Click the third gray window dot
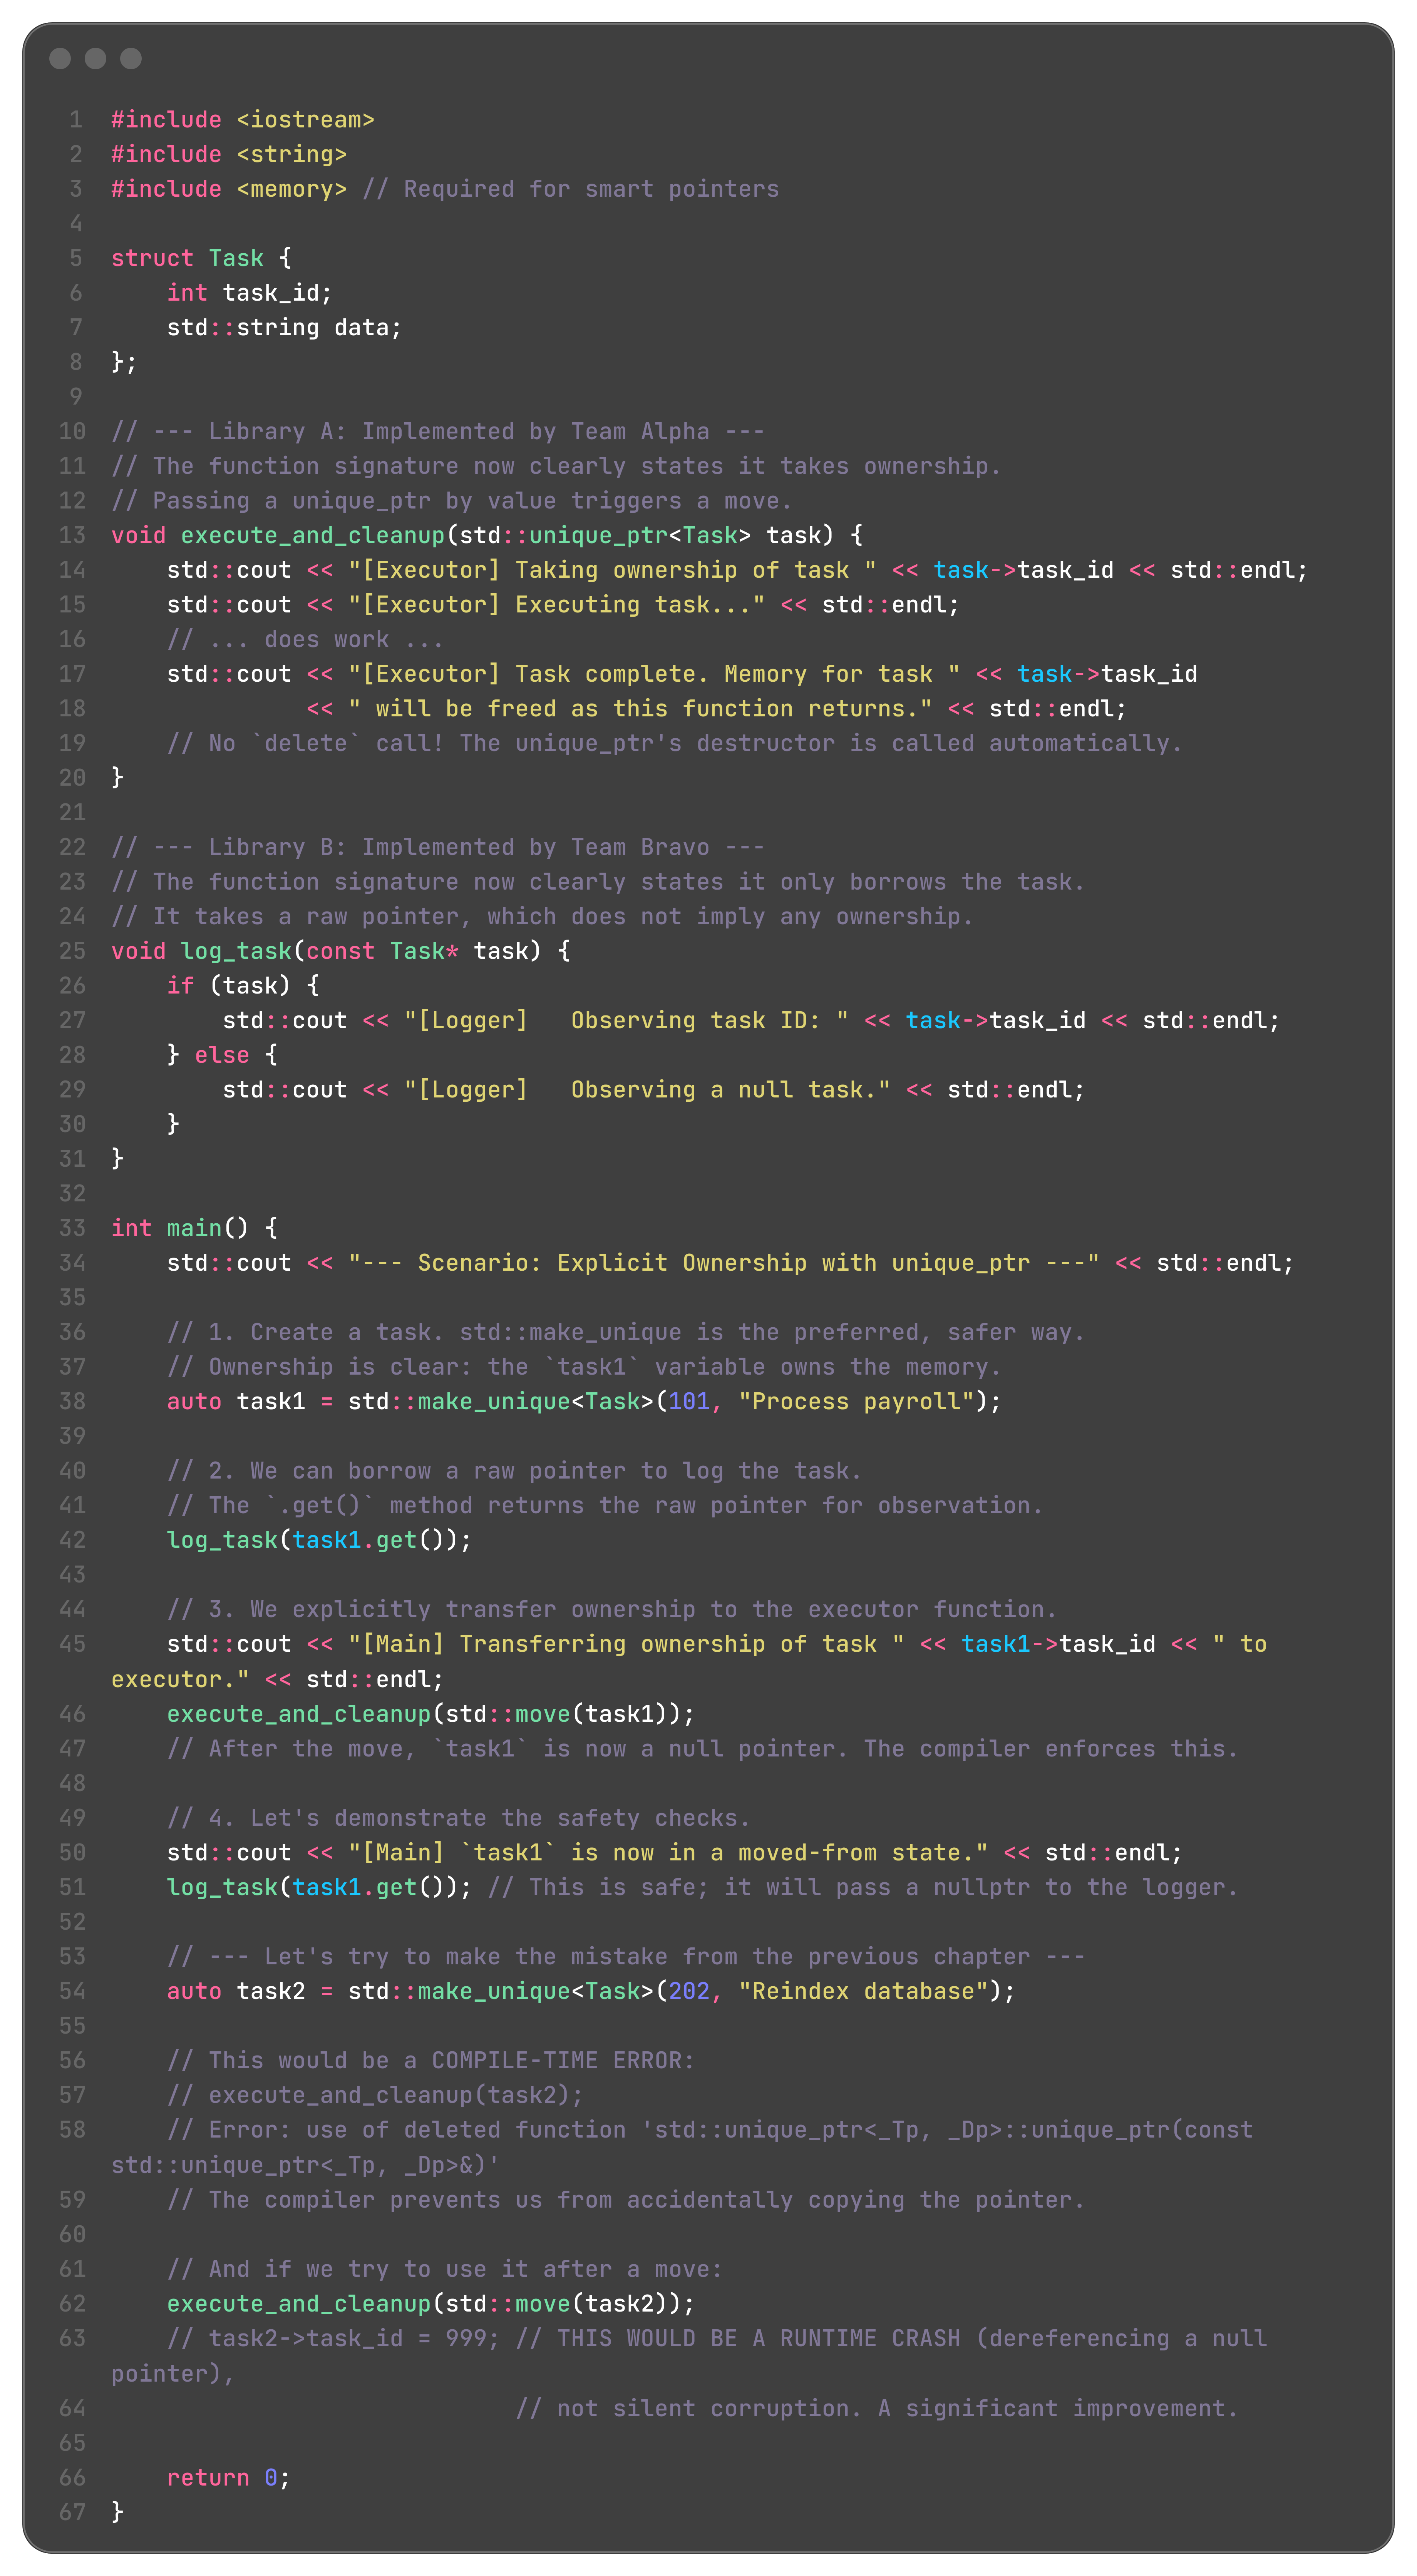The width and height of the screenshot is (1417, 2576). click(131, 58)
